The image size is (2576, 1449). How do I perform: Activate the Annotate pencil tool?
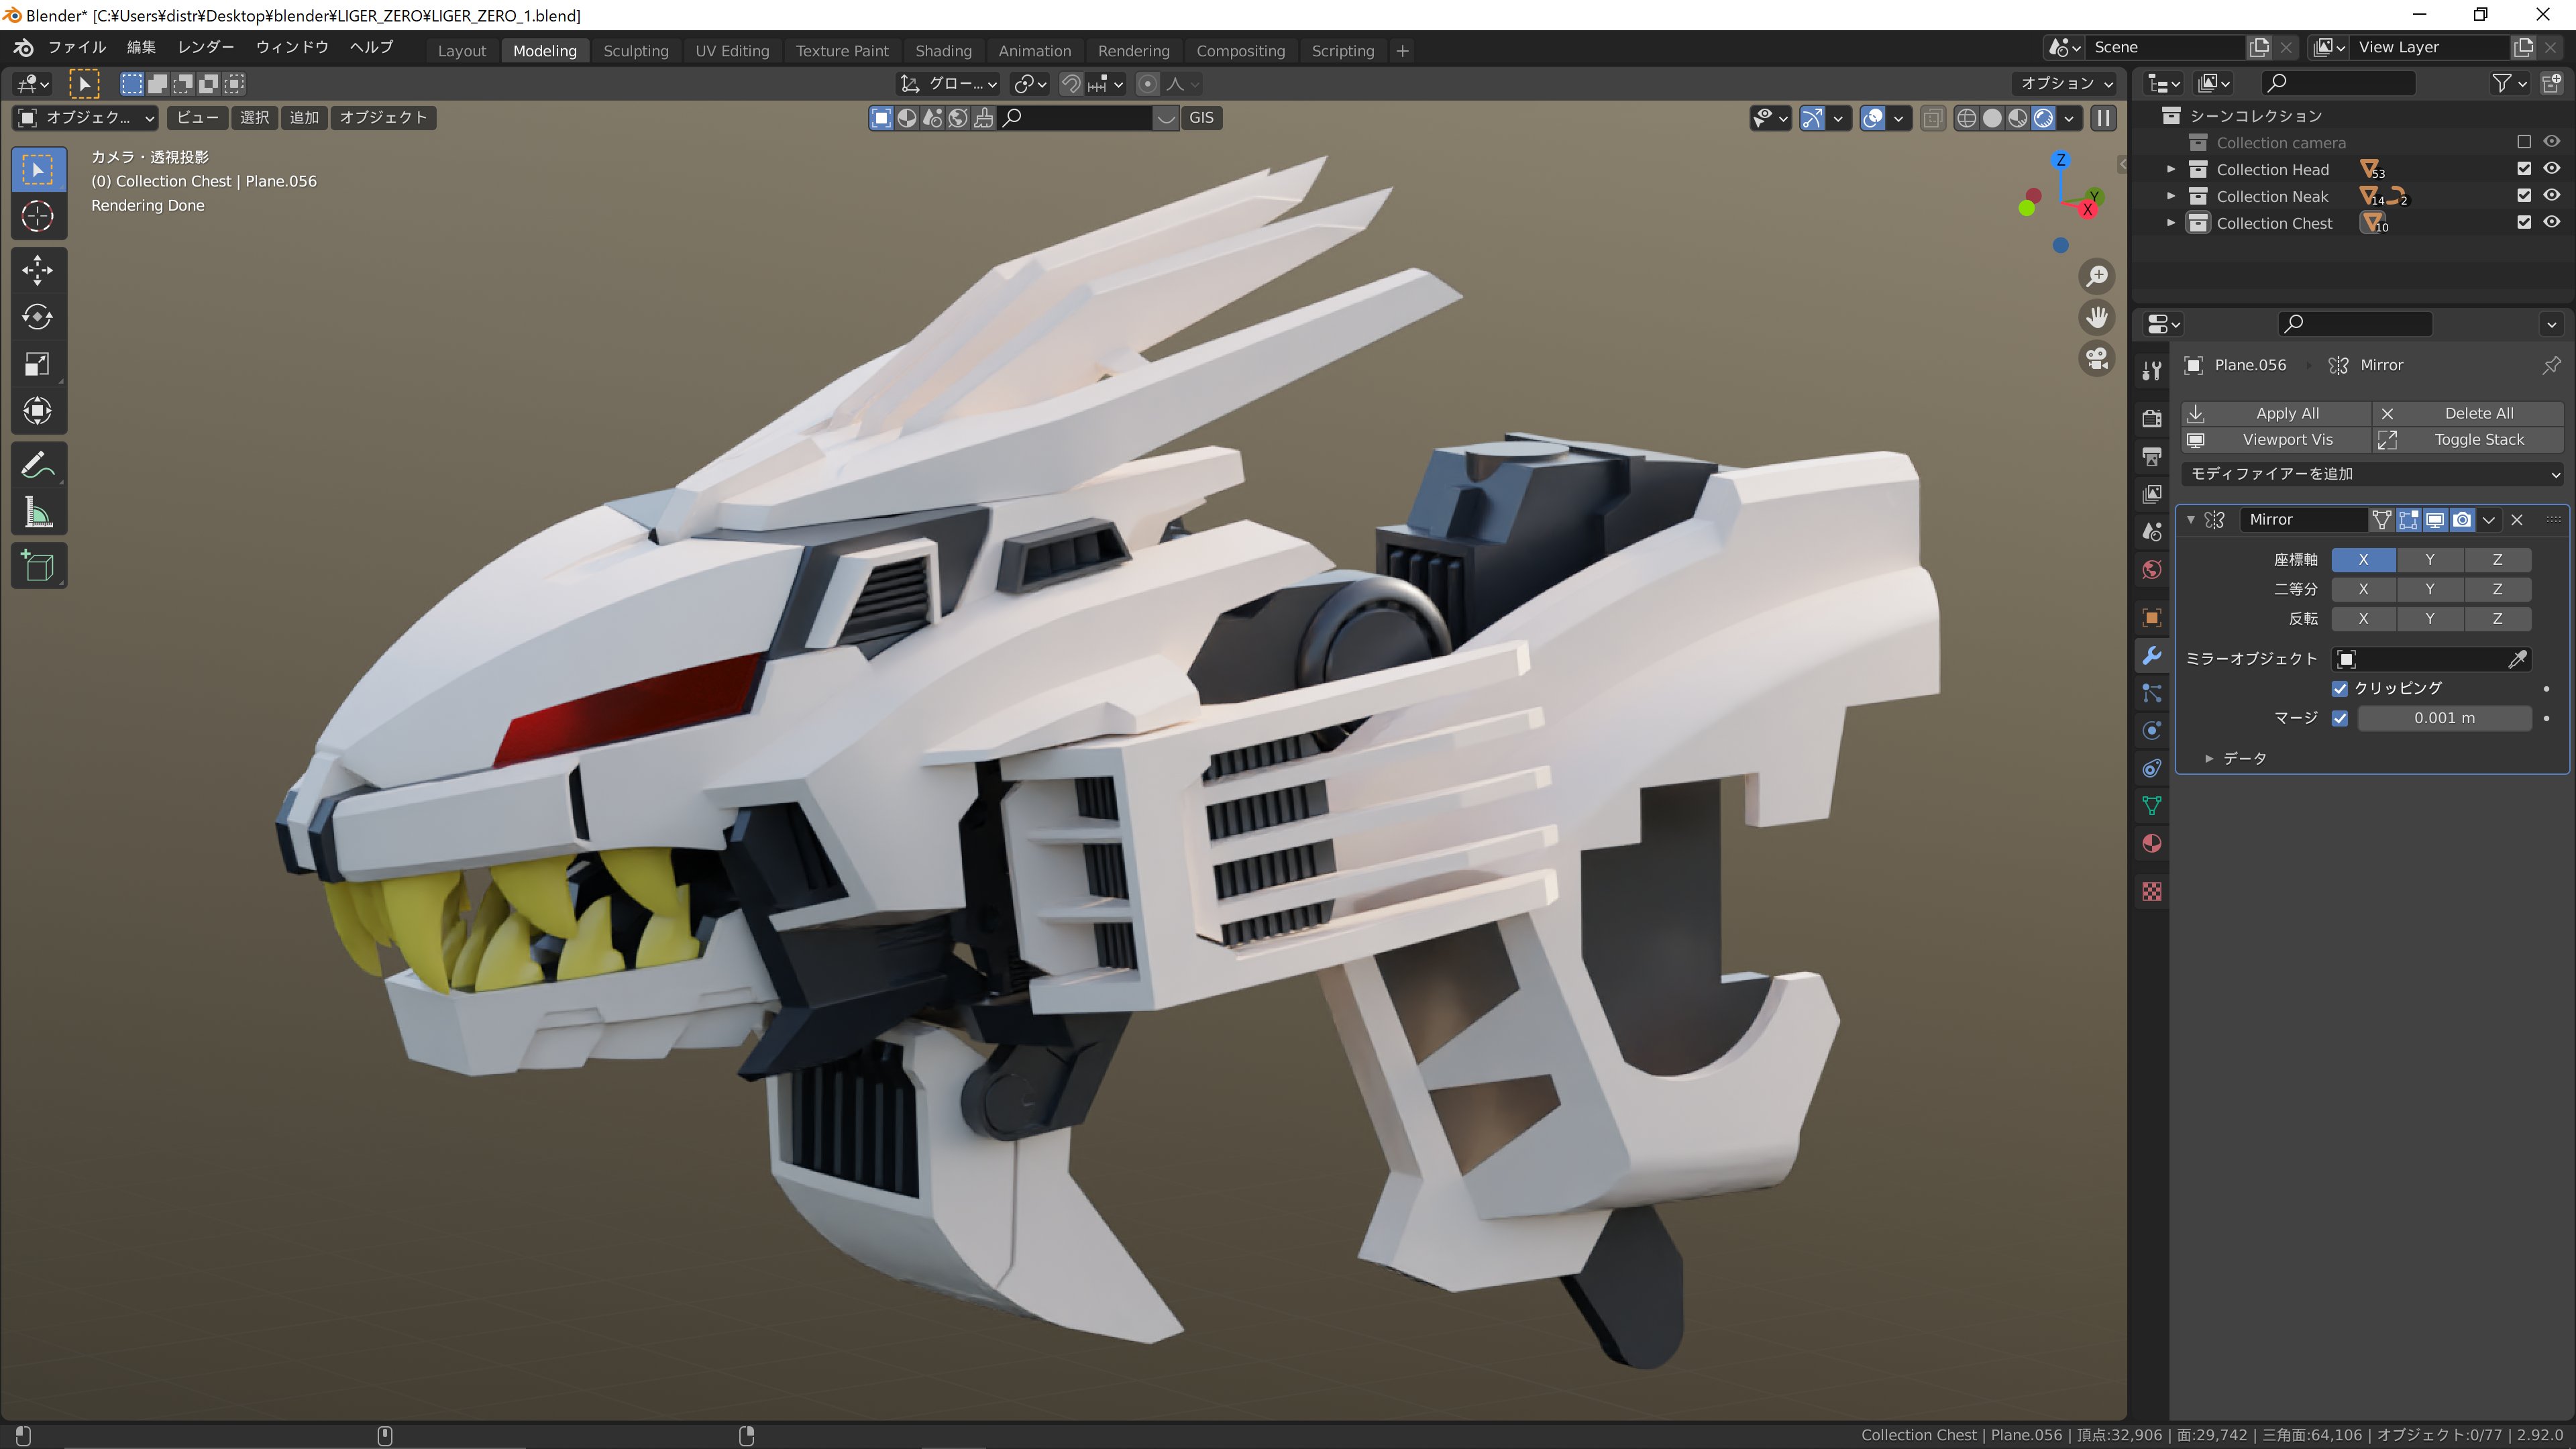(x=38, y=465)
